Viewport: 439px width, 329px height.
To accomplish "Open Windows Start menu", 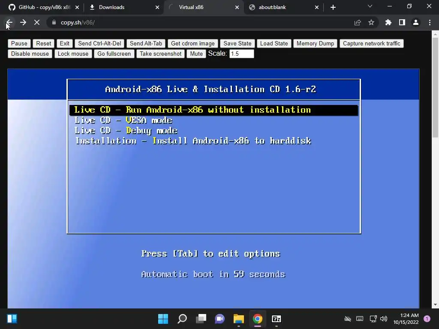I will coord(163,319).
